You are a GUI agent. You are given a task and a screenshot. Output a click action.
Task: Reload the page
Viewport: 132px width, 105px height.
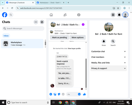(x=12, y=8)
